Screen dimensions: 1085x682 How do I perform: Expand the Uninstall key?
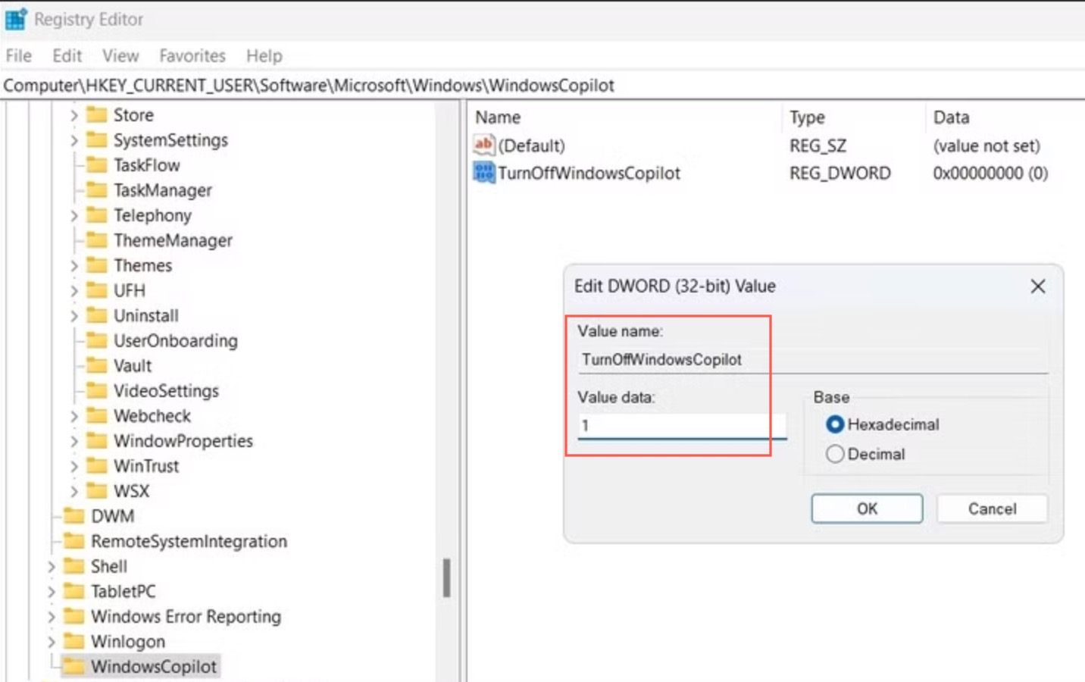(x=73, y=315)
